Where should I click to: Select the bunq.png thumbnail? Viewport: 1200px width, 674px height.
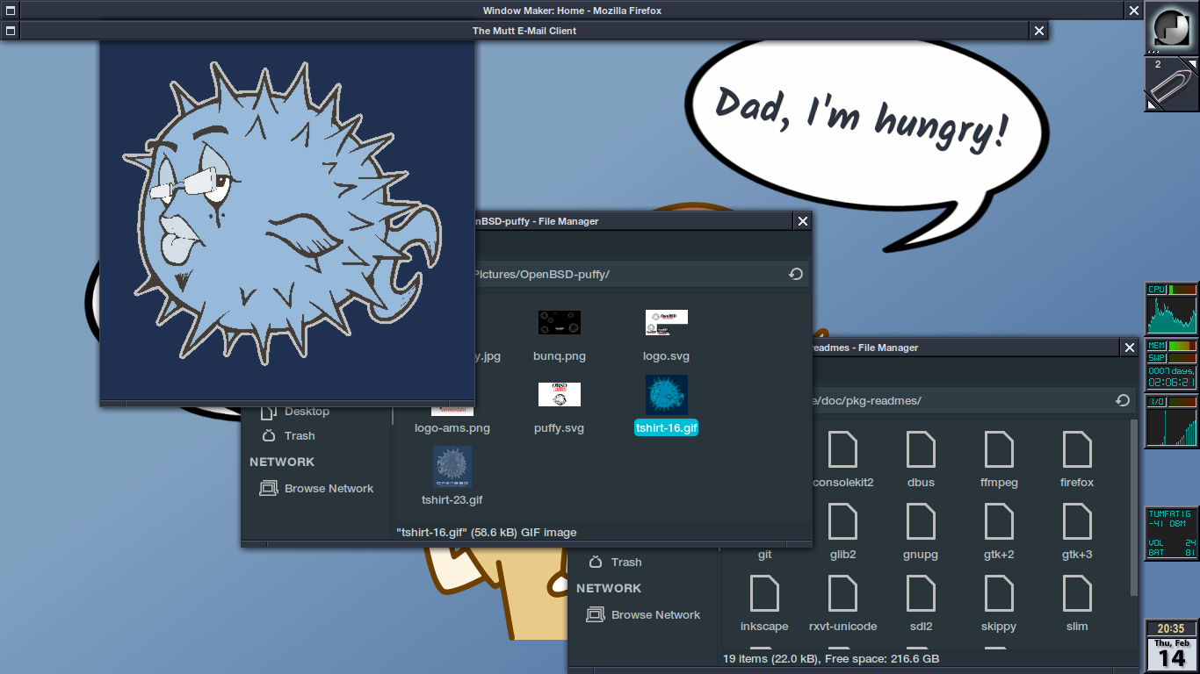(559, 323)
